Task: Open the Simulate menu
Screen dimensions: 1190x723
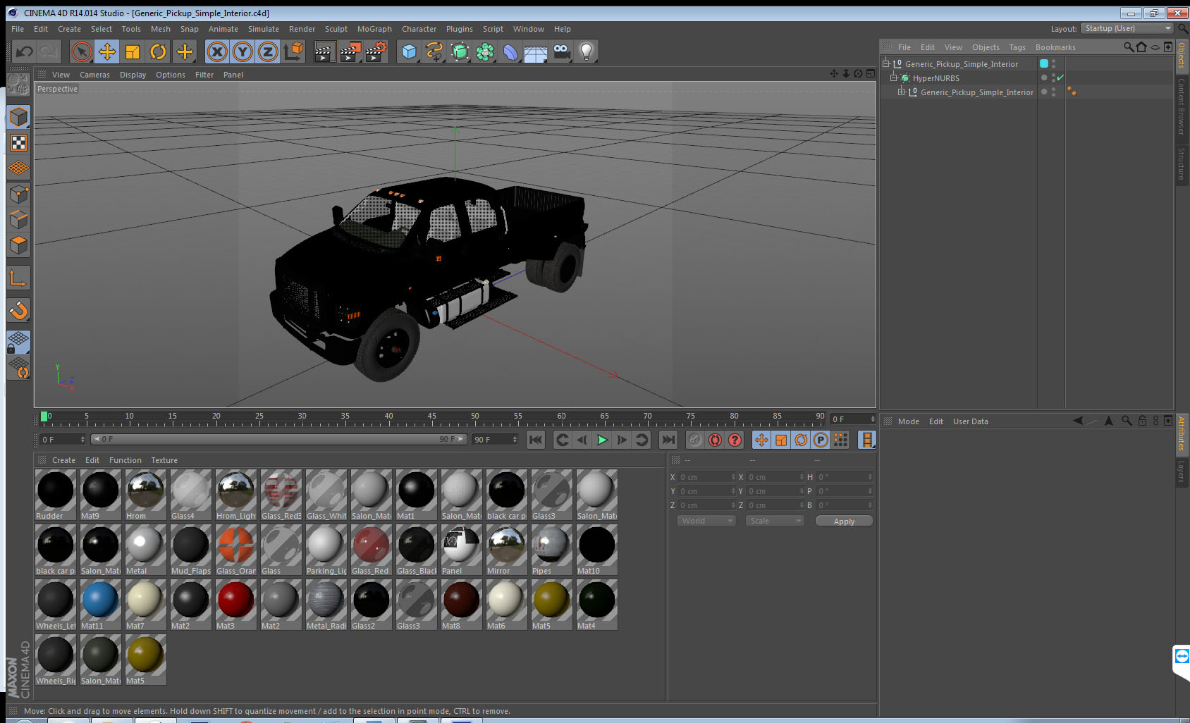Action: coord(263,29)
